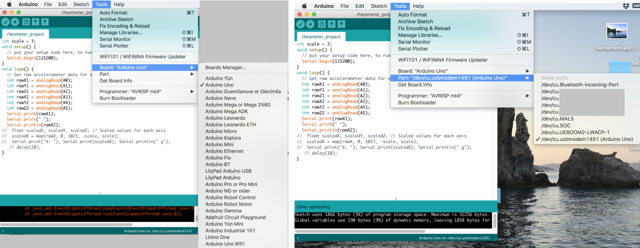Choose Burn Bootloader in right Tools menu
Screen dimensions: 640x248
(462, 103)
